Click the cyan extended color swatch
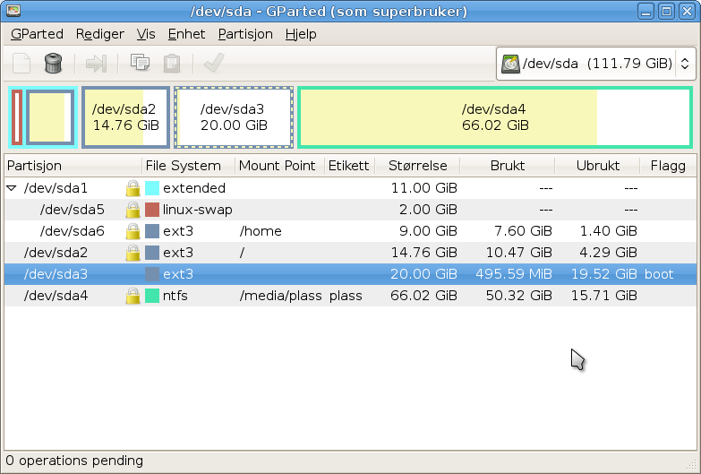701x474 pixels. tap(152, 188)
